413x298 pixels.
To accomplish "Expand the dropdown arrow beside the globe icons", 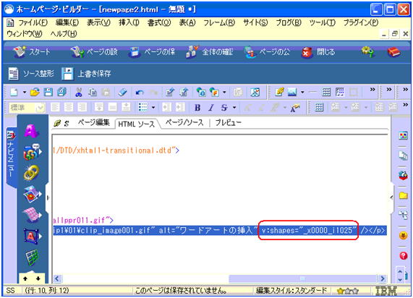I will [224, 92].
